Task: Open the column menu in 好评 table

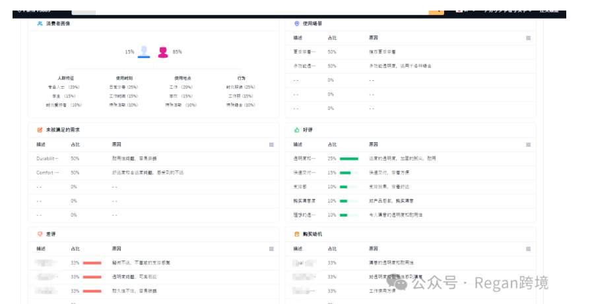Action: pos(528,144)
